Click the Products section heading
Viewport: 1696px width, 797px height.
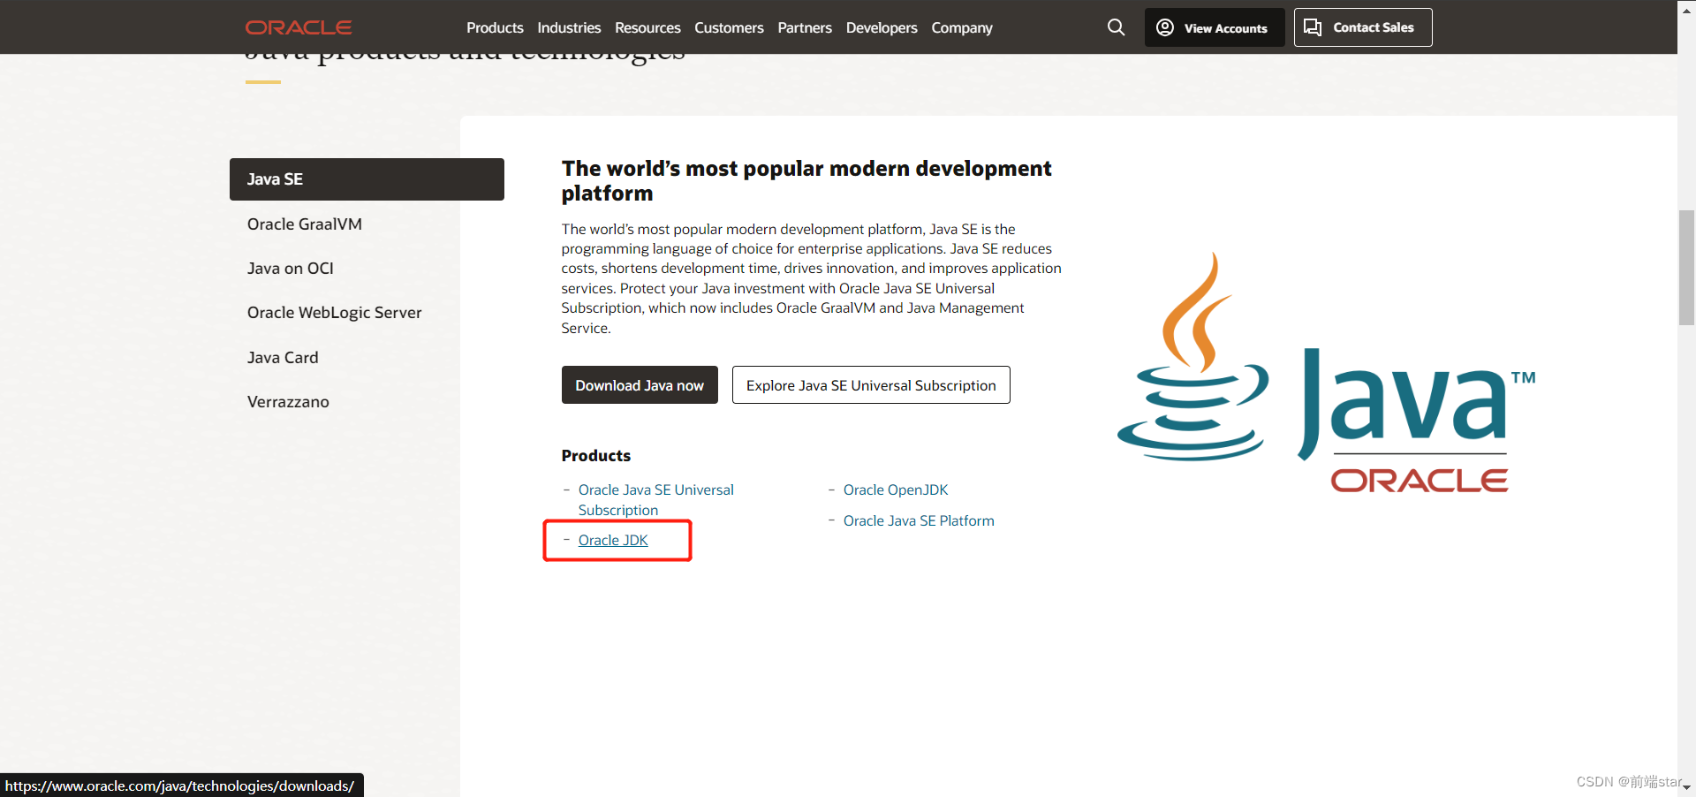coord(596,456)
